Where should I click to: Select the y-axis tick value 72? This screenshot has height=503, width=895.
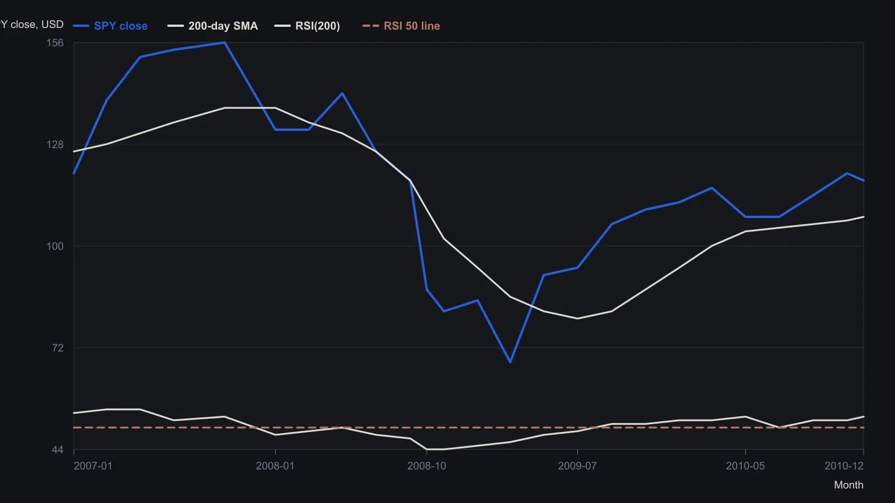58,348
